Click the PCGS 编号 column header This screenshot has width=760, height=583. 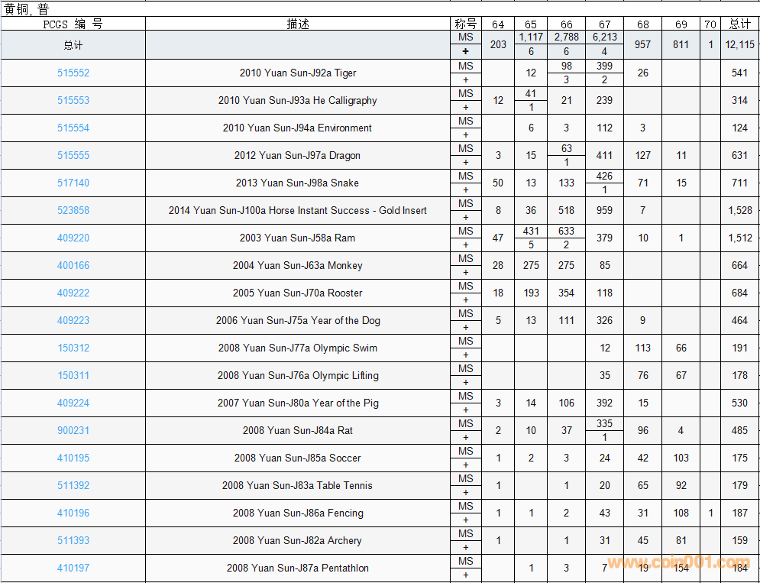click(73, 24)
